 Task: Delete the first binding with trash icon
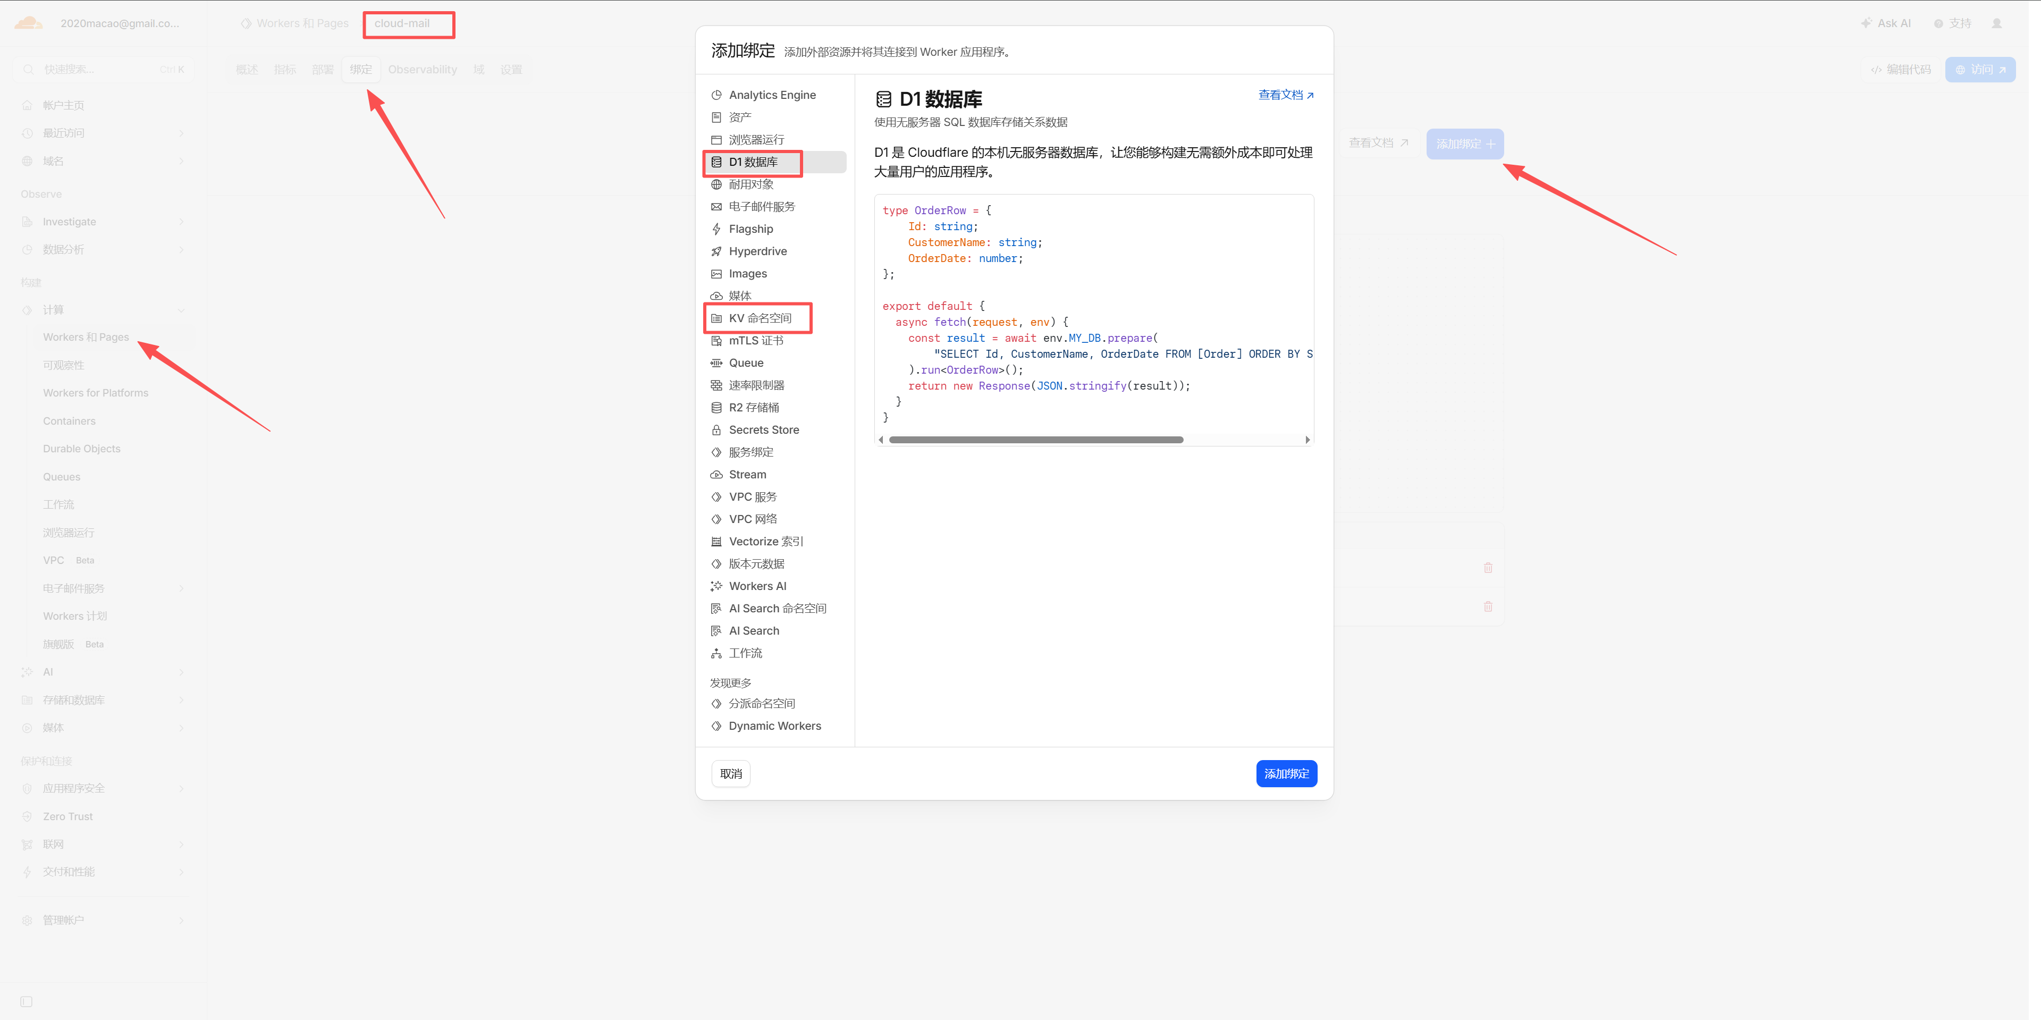(1488, 568)
